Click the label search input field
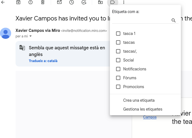Viewport: 192px width, 138px height. (141, 20)
